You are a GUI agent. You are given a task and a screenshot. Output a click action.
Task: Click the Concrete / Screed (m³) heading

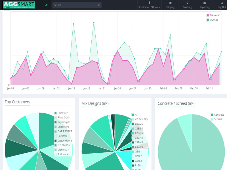tap(176, 103)
